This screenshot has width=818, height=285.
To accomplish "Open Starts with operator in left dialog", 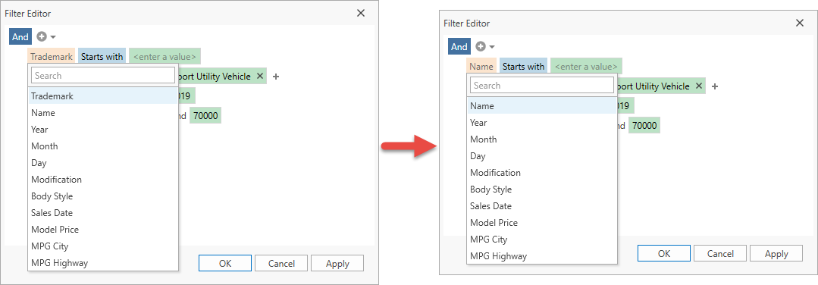I will [102, 56].
